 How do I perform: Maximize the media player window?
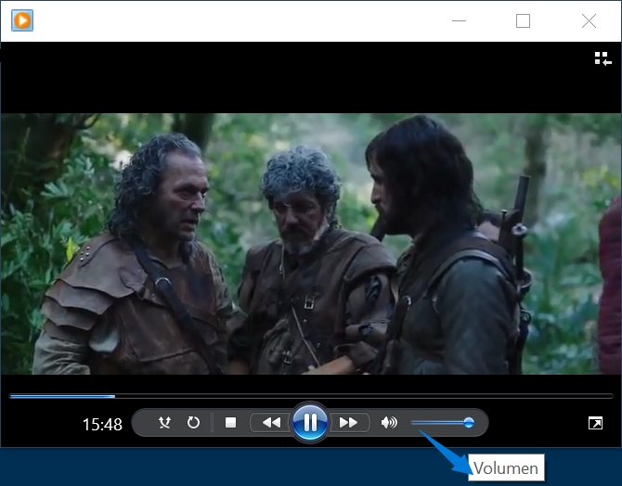click(x=523, y=20)
